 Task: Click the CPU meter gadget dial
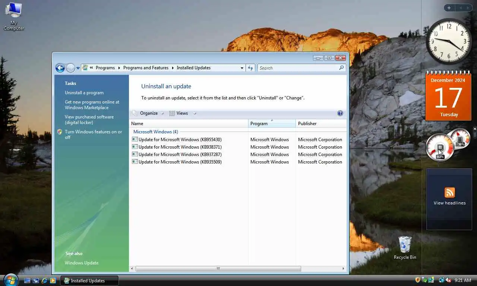(x=440, y=147)
